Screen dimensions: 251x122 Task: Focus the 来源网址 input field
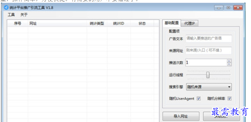tap(209, 50)
